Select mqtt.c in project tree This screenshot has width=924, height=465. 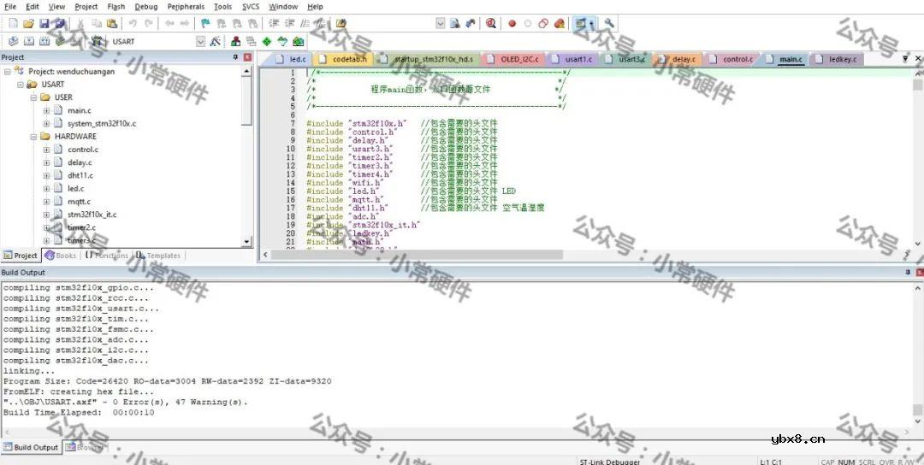point(79,202)
